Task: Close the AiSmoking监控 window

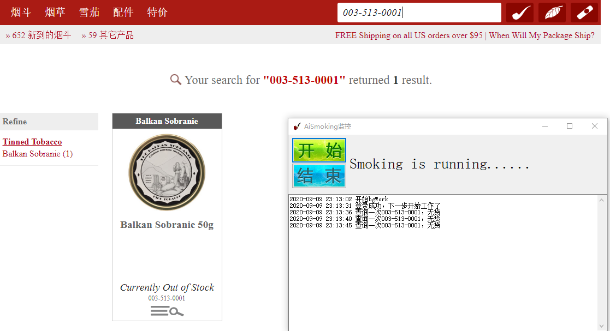Action: coord(595,126)
